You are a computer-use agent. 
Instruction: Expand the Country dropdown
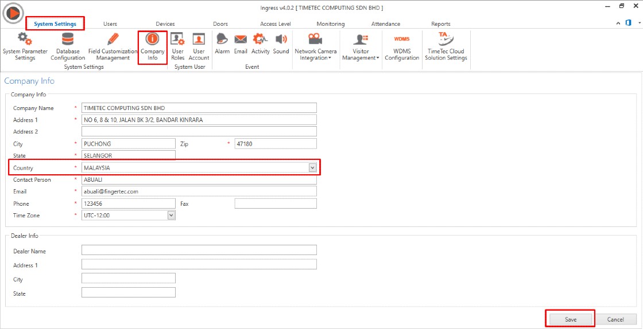(312, 168)
